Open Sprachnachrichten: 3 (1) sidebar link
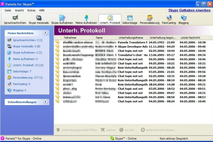 28,40
